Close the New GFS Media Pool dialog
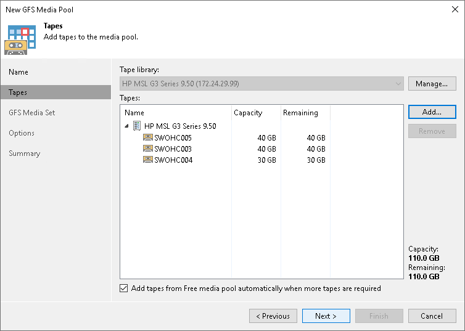This screenshot has height=331, width=465. tap(455, 9)
